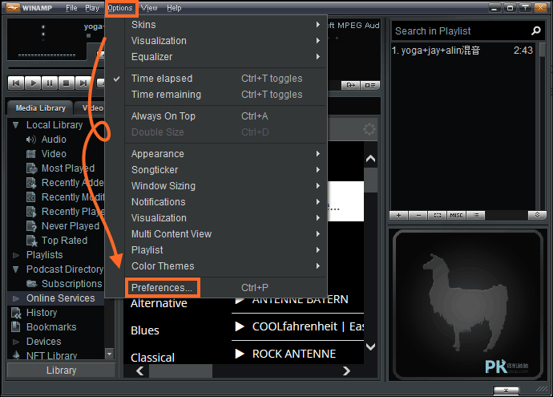Open the Audio library icon
This screenshot has height=397, width=553.
click(31, 140)
